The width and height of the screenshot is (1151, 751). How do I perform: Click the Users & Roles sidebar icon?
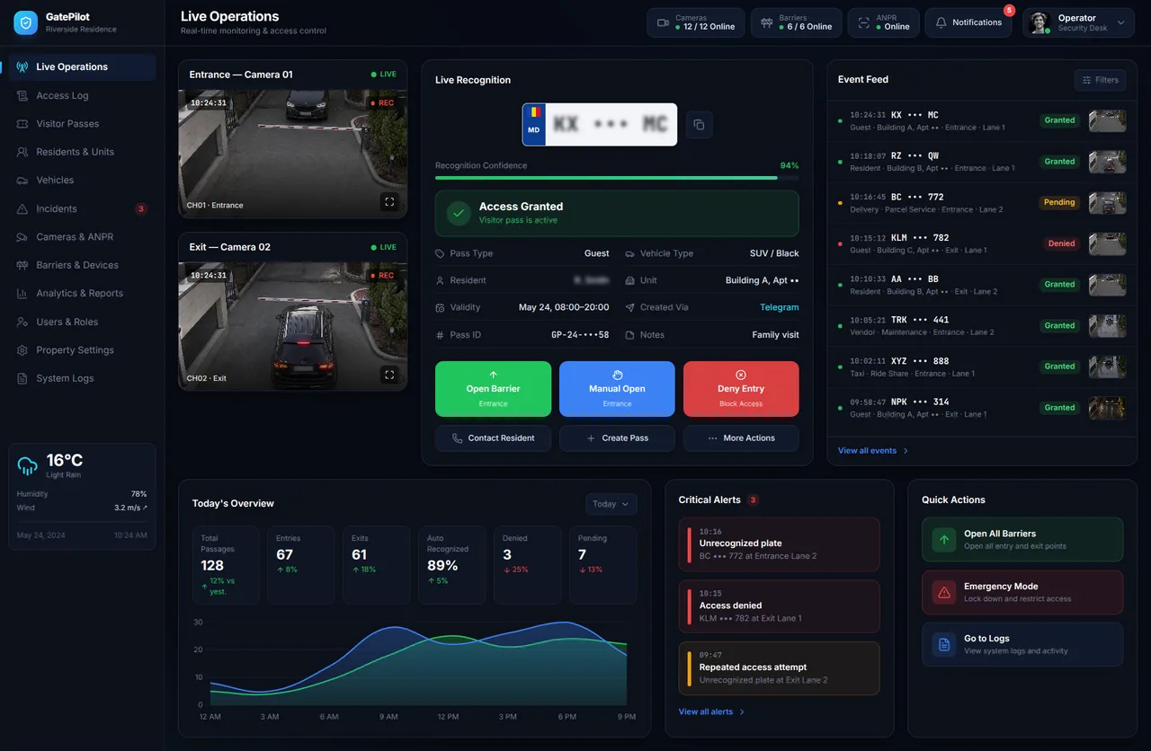tap(22, 322)
